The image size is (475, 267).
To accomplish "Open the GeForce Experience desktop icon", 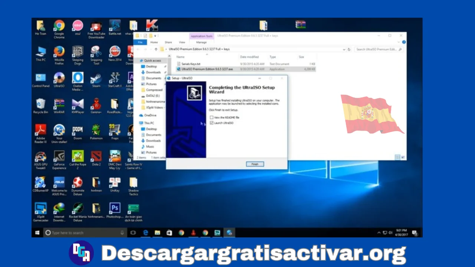I will point(59,160).
